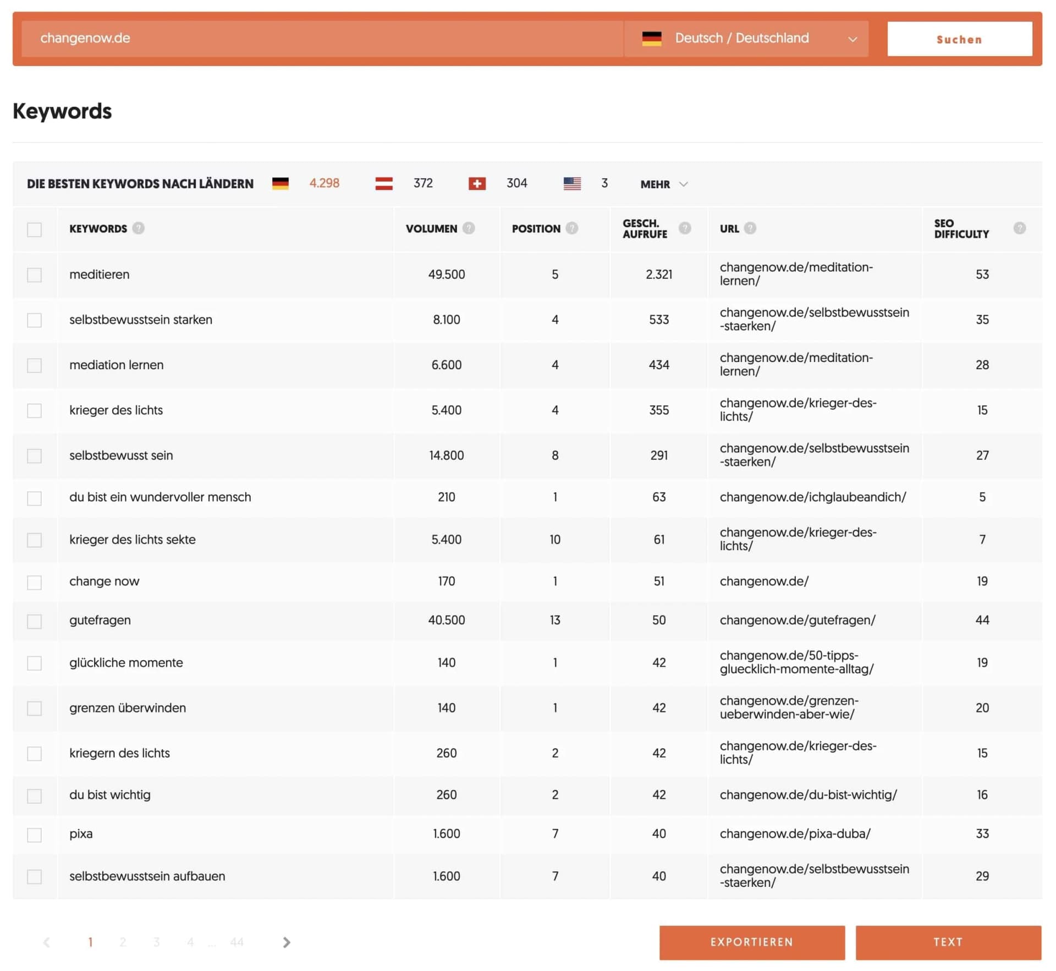The width and height of the screenshot is (1056, 971).
Task: Select the US flag showing 3 keywords
Action: click(572, 183)
